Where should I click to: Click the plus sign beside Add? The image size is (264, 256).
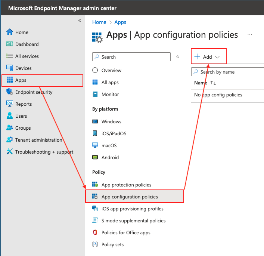[x=197, y=56]
